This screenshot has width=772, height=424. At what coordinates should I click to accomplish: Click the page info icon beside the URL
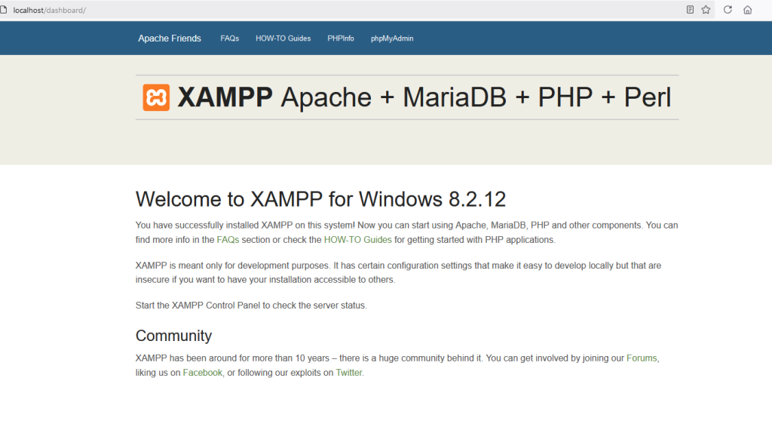tap(4, 10)
